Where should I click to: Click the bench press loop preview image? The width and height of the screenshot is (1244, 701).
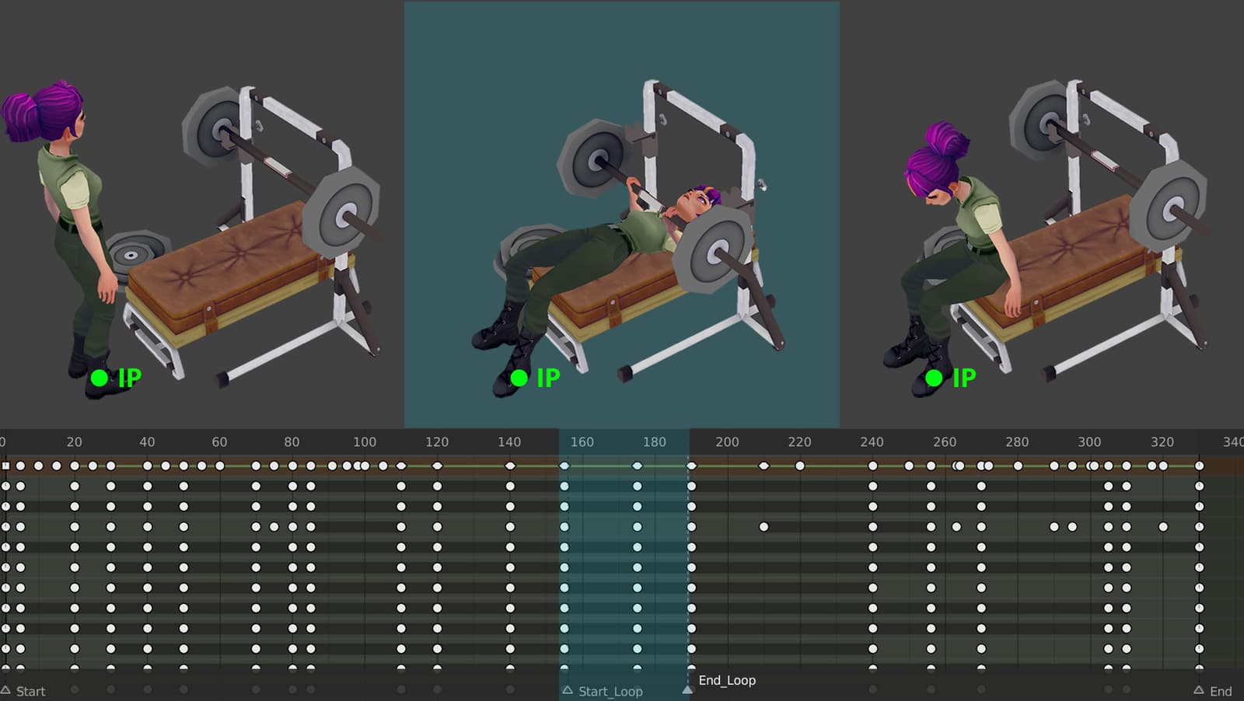(621, 214)
